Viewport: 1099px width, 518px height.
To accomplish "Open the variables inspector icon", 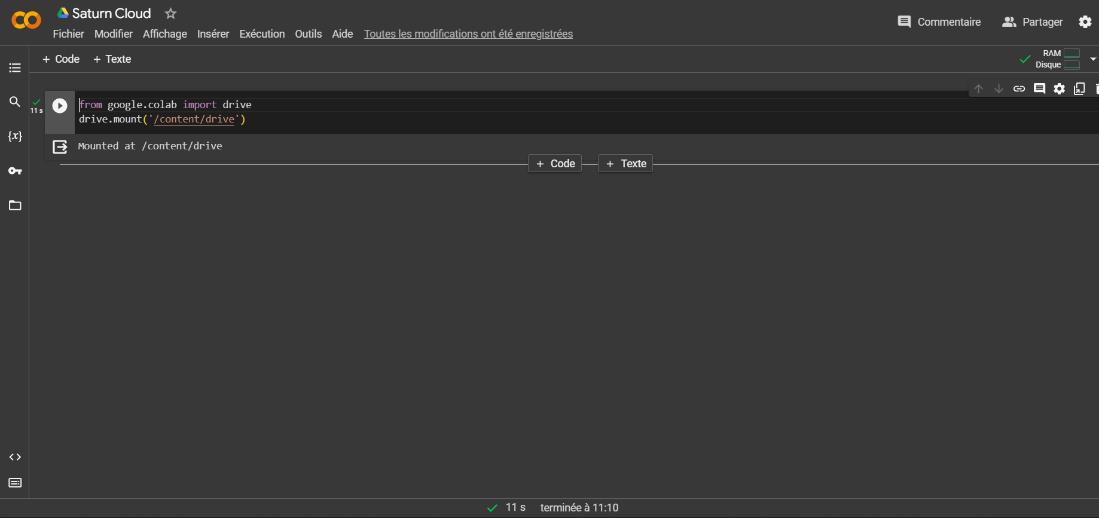I will [x=15, y=136].
